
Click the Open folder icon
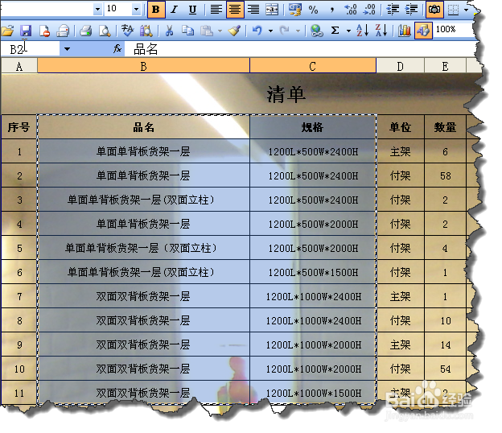7,31
